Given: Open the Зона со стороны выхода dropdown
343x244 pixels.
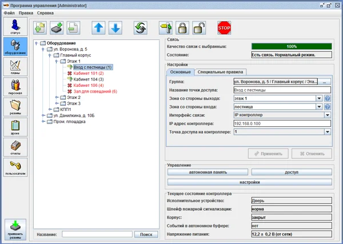Looking at the screenshot, I should (x=319, y=98).
